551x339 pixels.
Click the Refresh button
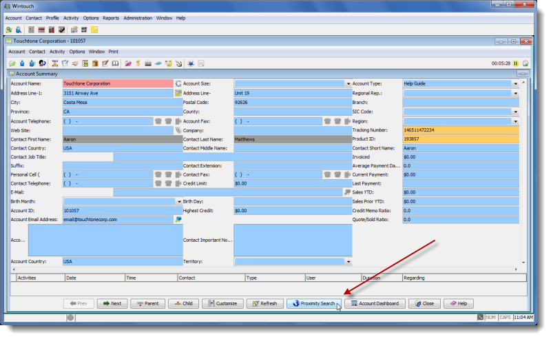pyautogui.click(x=264, y=303)
